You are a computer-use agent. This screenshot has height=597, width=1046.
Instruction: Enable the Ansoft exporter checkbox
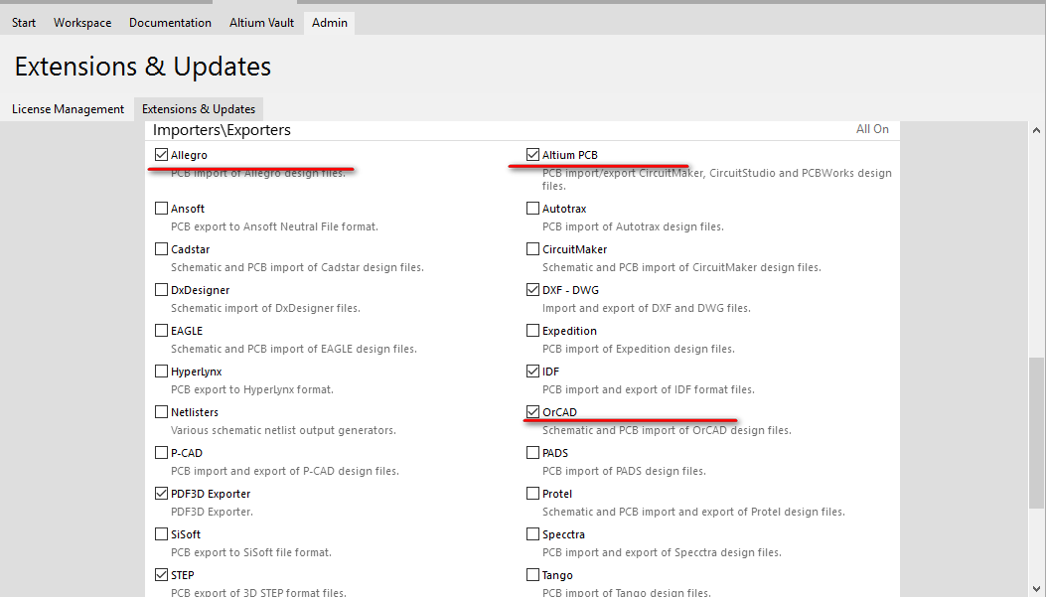162,209
